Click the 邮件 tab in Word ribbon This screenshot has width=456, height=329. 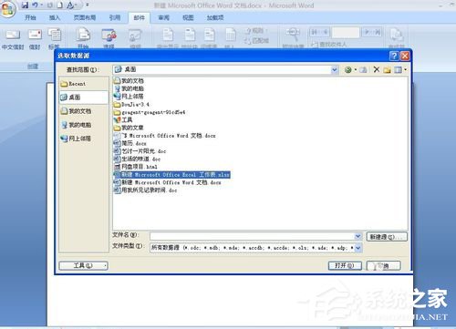tap(139, 18)
